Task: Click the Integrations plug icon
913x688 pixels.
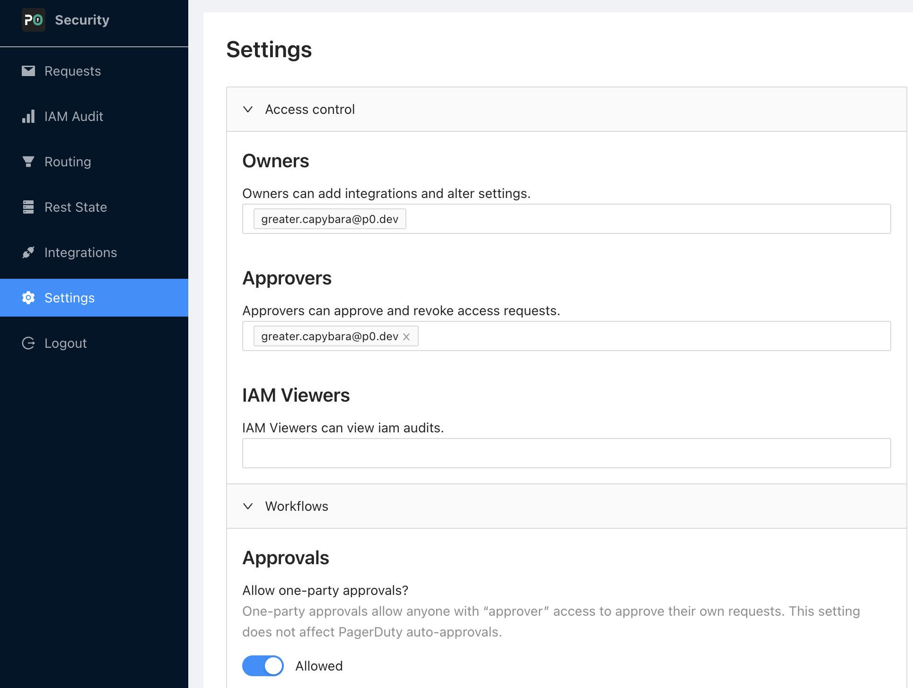Action: [28, 252]
